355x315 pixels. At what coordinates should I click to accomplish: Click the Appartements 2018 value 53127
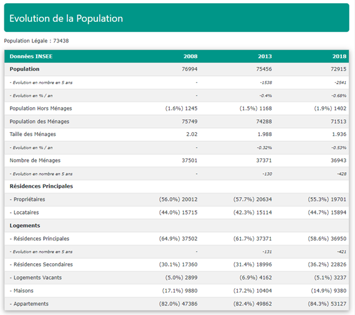(337, 304)
